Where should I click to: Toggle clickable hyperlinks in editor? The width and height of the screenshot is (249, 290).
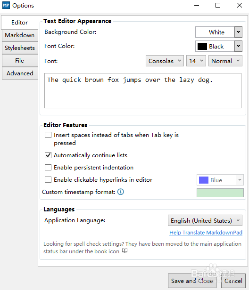click(48, 179)
